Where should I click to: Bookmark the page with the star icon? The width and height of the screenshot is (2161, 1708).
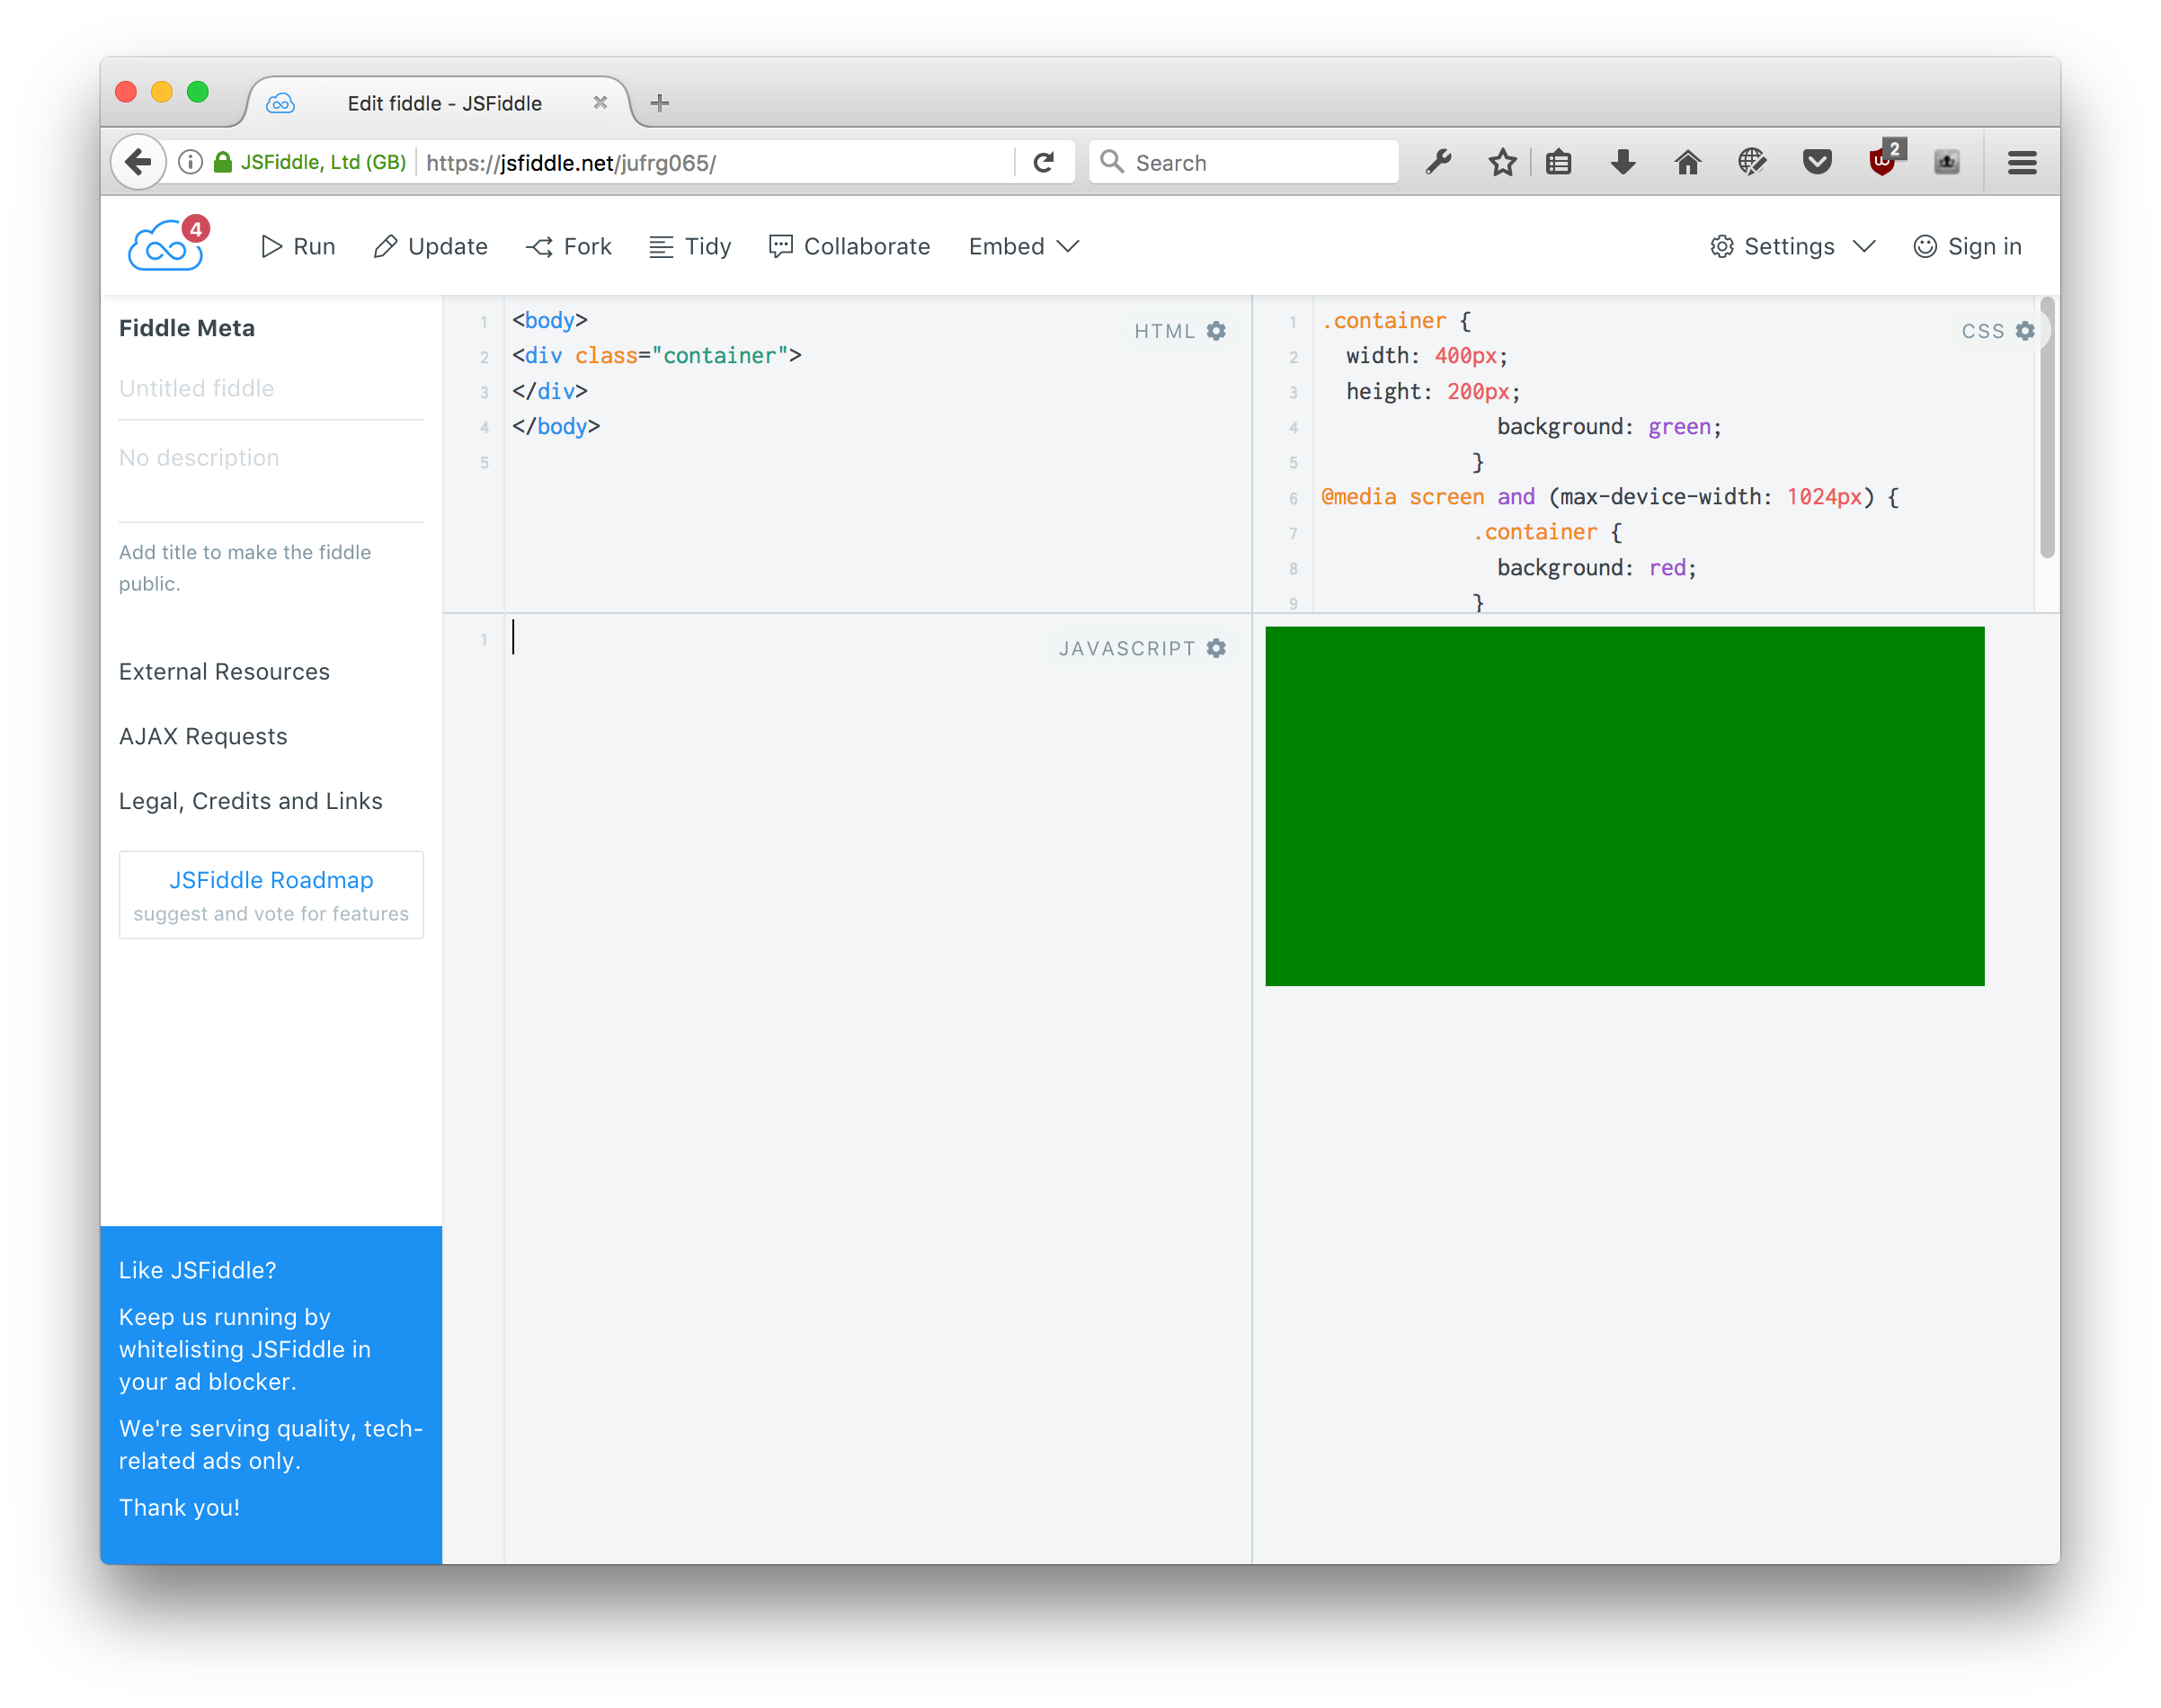click(x=1501, y=161)
